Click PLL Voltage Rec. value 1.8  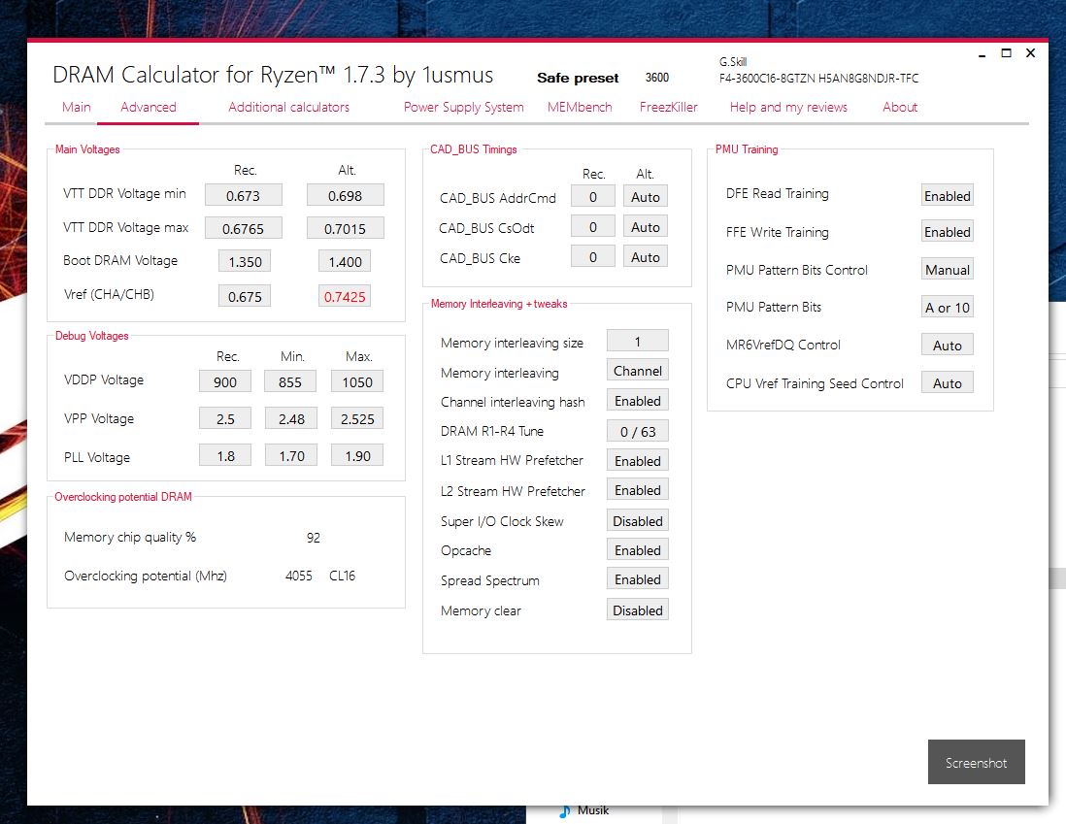(225, 455)
